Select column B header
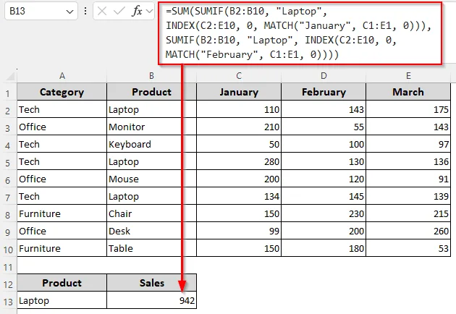The width and height of the screenshot is (456, 314). (151, 76)
